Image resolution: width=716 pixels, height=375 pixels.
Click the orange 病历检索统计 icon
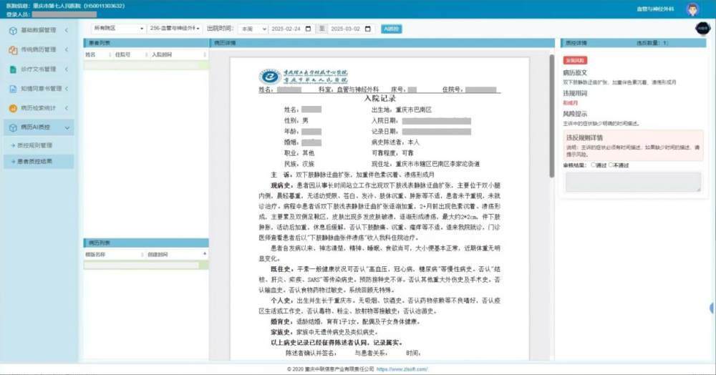tap(12, 108)
